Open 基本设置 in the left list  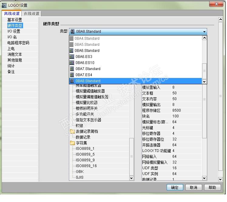click(15, 20)
